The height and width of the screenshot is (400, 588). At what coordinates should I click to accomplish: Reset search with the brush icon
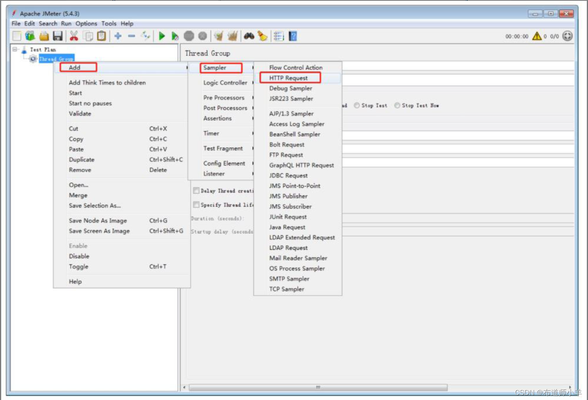[263, 36]
